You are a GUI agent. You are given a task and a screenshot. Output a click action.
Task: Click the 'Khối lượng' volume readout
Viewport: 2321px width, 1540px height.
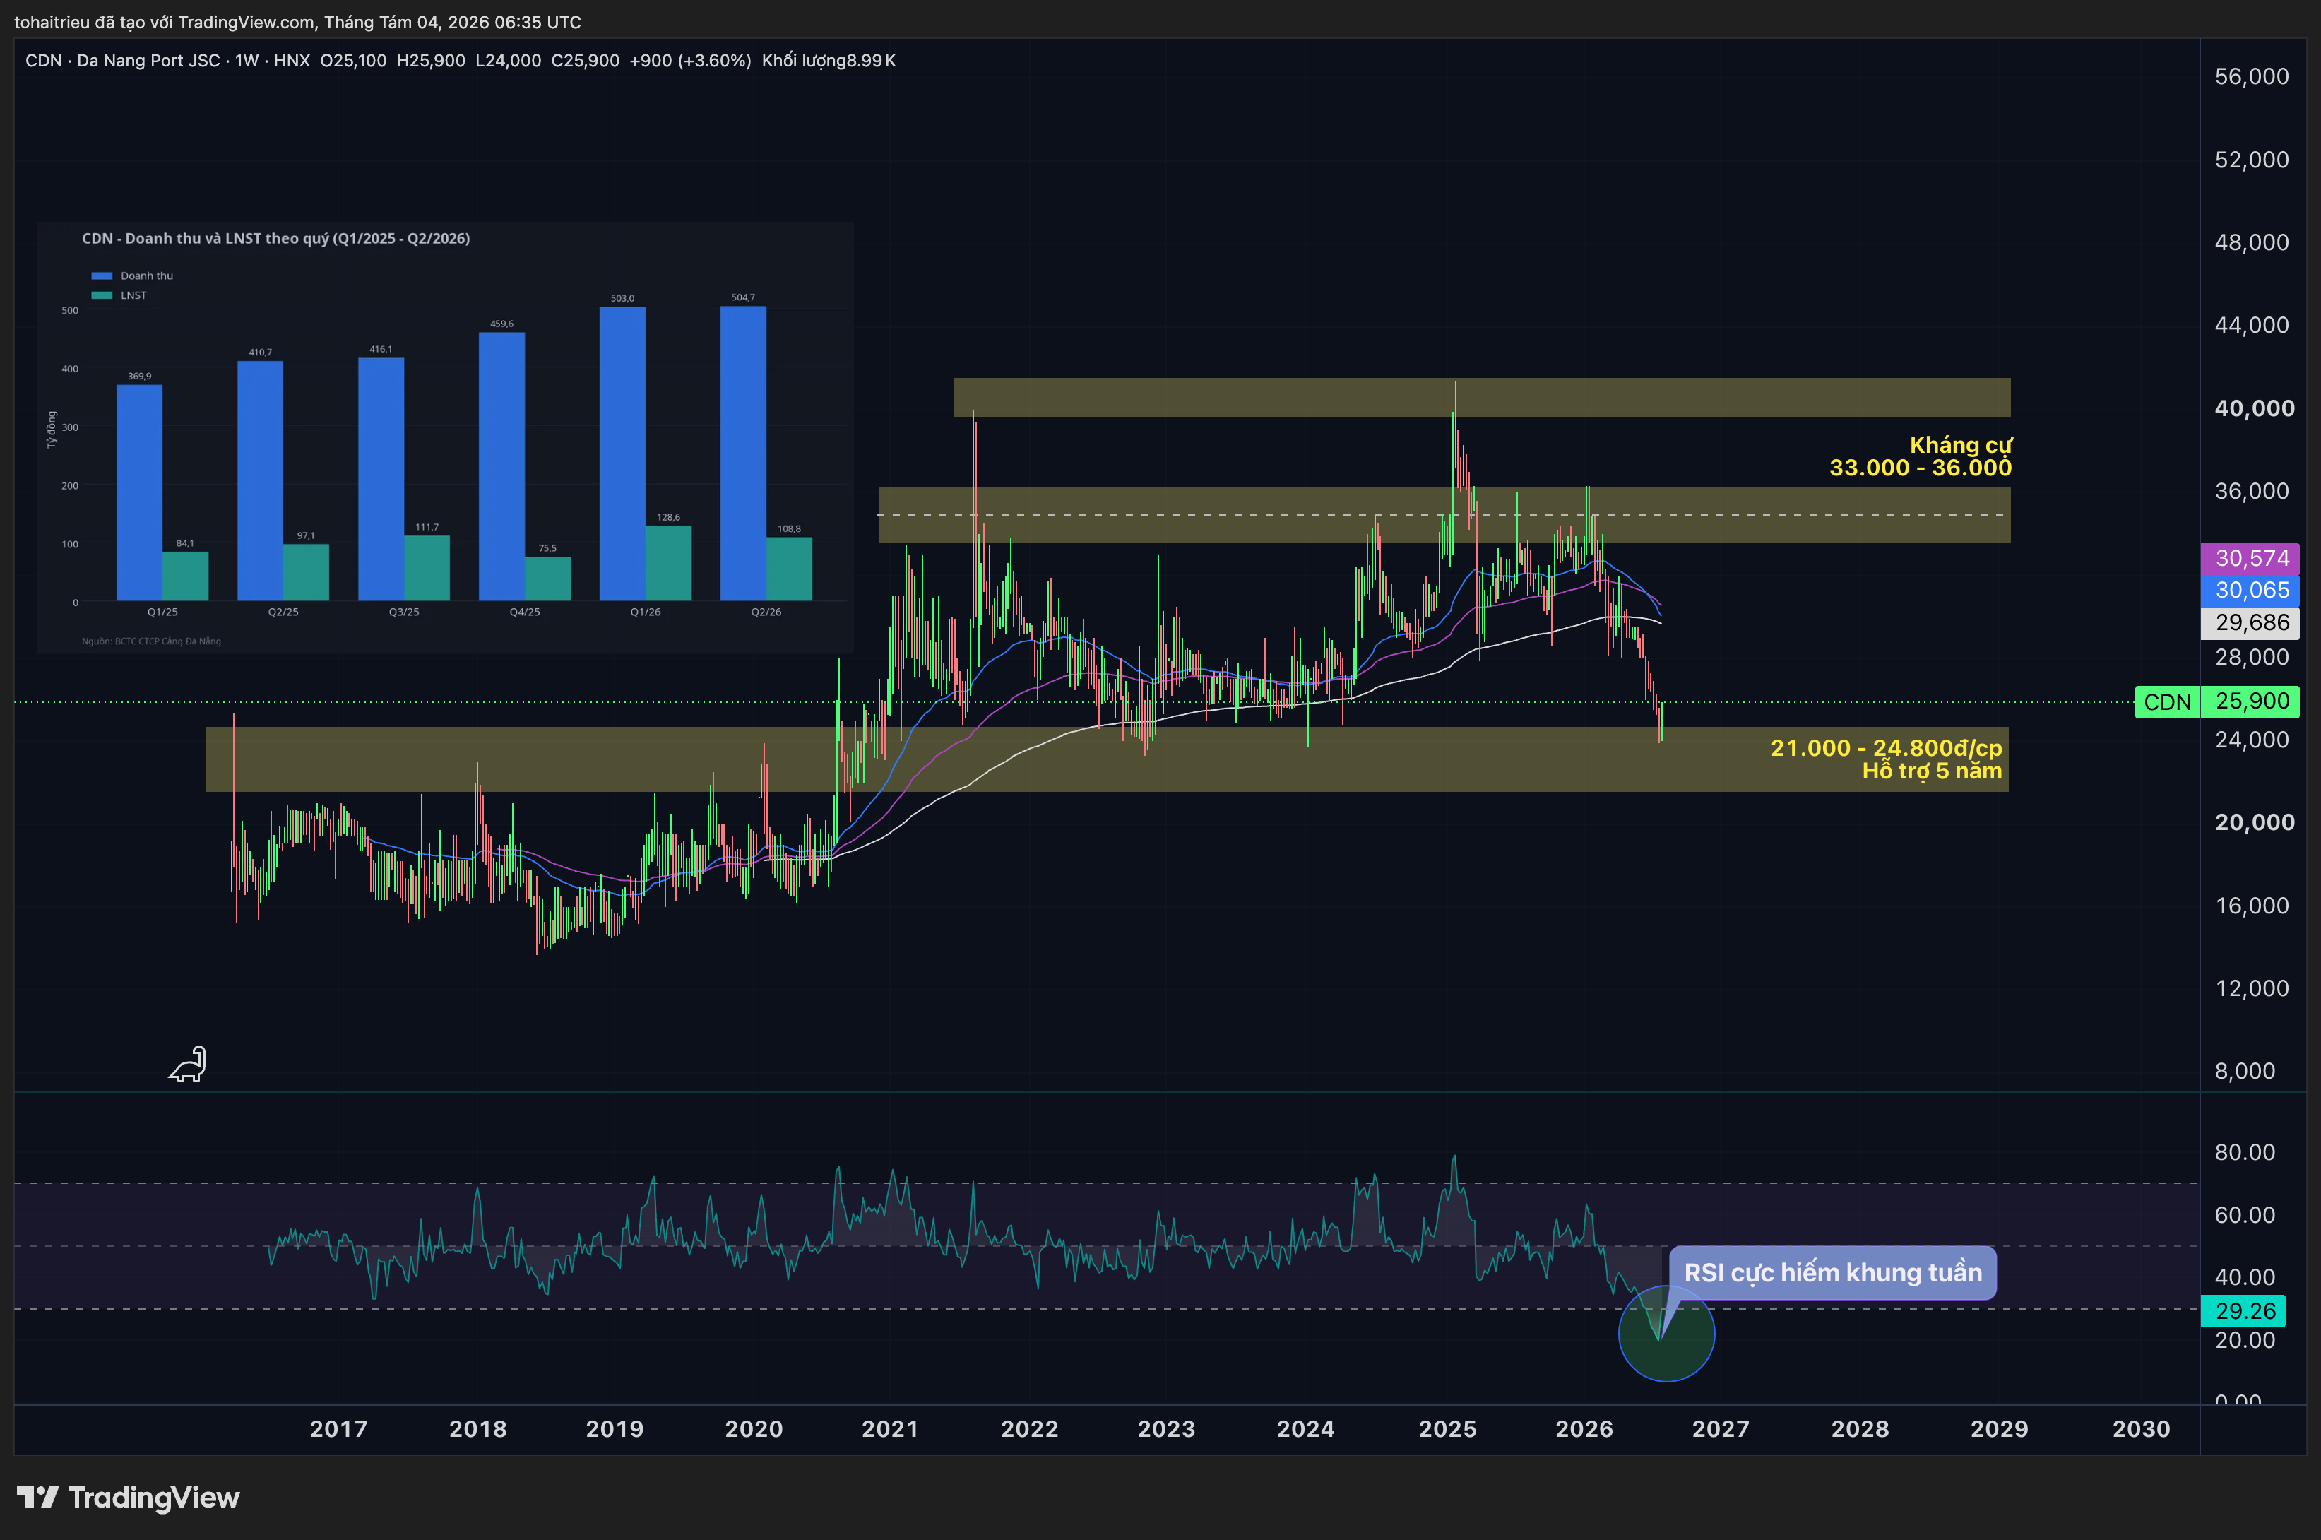829,60
